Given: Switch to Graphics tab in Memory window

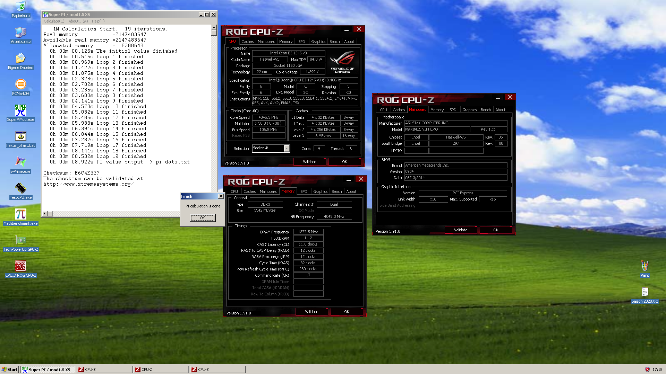Looking at the screenshot, I should pyautogui.click(x=320, y=192).
